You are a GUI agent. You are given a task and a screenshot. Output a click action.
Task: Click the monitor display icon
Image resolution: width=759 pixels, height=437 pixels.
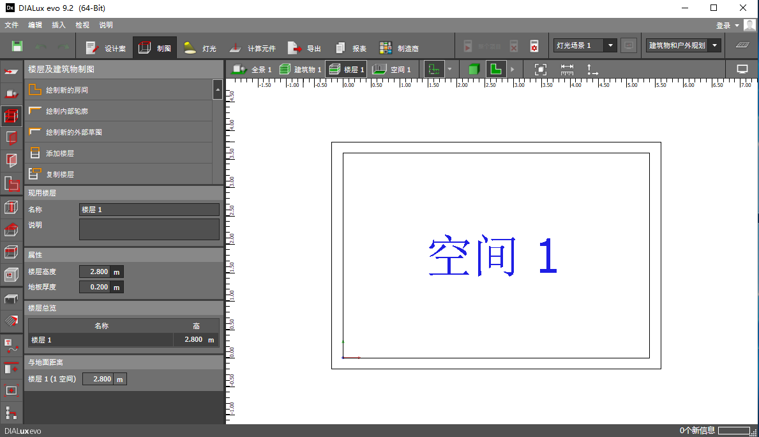(x=742, y=69)
